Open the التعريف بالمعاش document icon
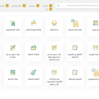Screen dimensions: 99x99 point(75,72)
